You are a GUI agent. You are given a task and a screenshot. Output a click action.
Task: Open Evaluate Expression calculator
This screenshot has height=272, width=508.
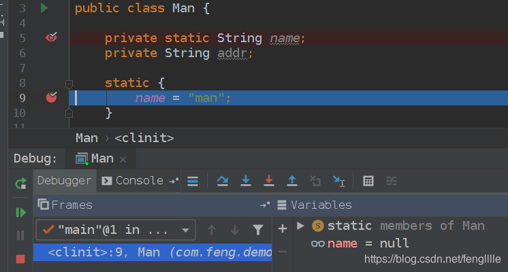(368, 181)
